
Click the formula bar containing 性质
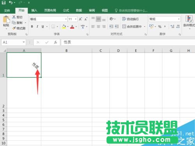[128, 42]
